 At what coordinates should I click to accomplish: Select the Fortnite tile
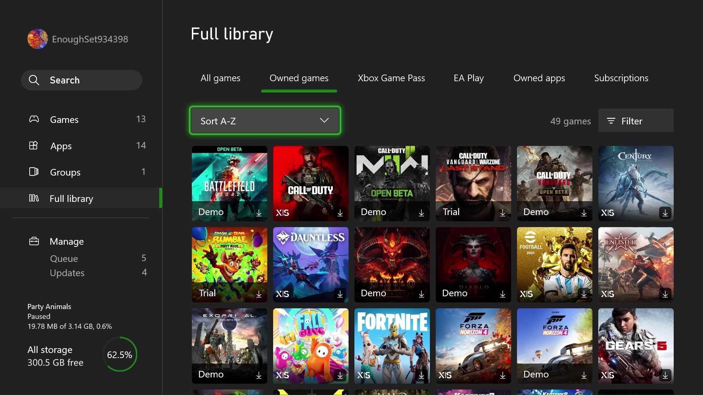click(392, 346)
